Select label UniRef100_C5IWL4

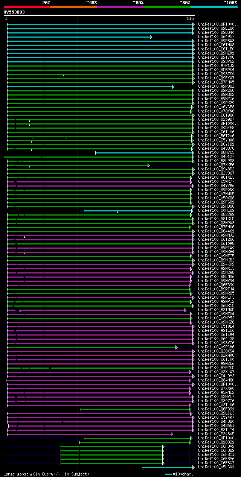point(216,327)
